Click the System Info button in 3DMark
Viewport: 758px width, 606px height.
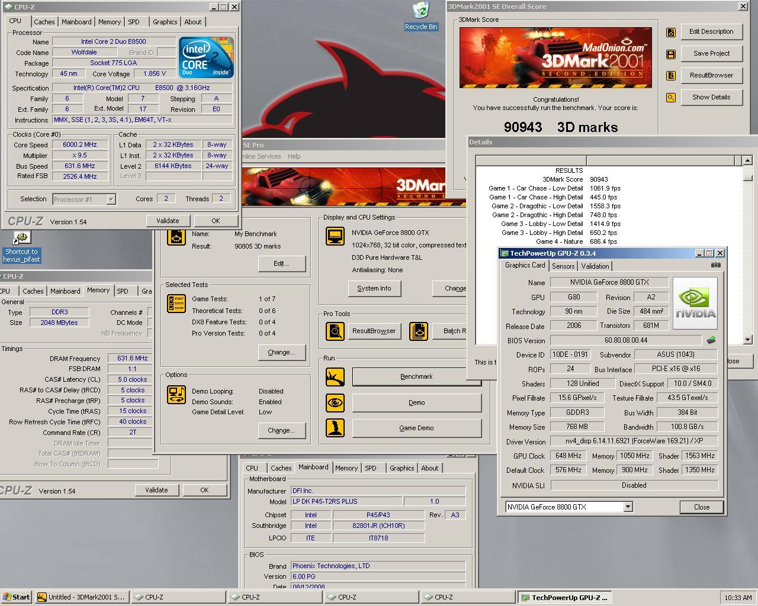[x=374, y=288]
